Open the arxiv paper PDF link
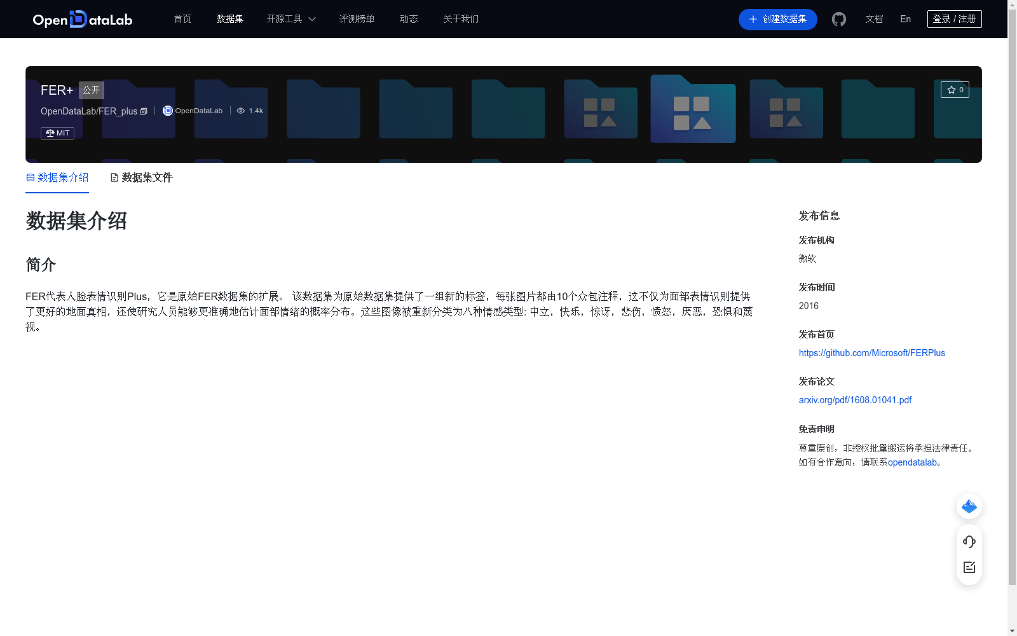 pos(855,399)
